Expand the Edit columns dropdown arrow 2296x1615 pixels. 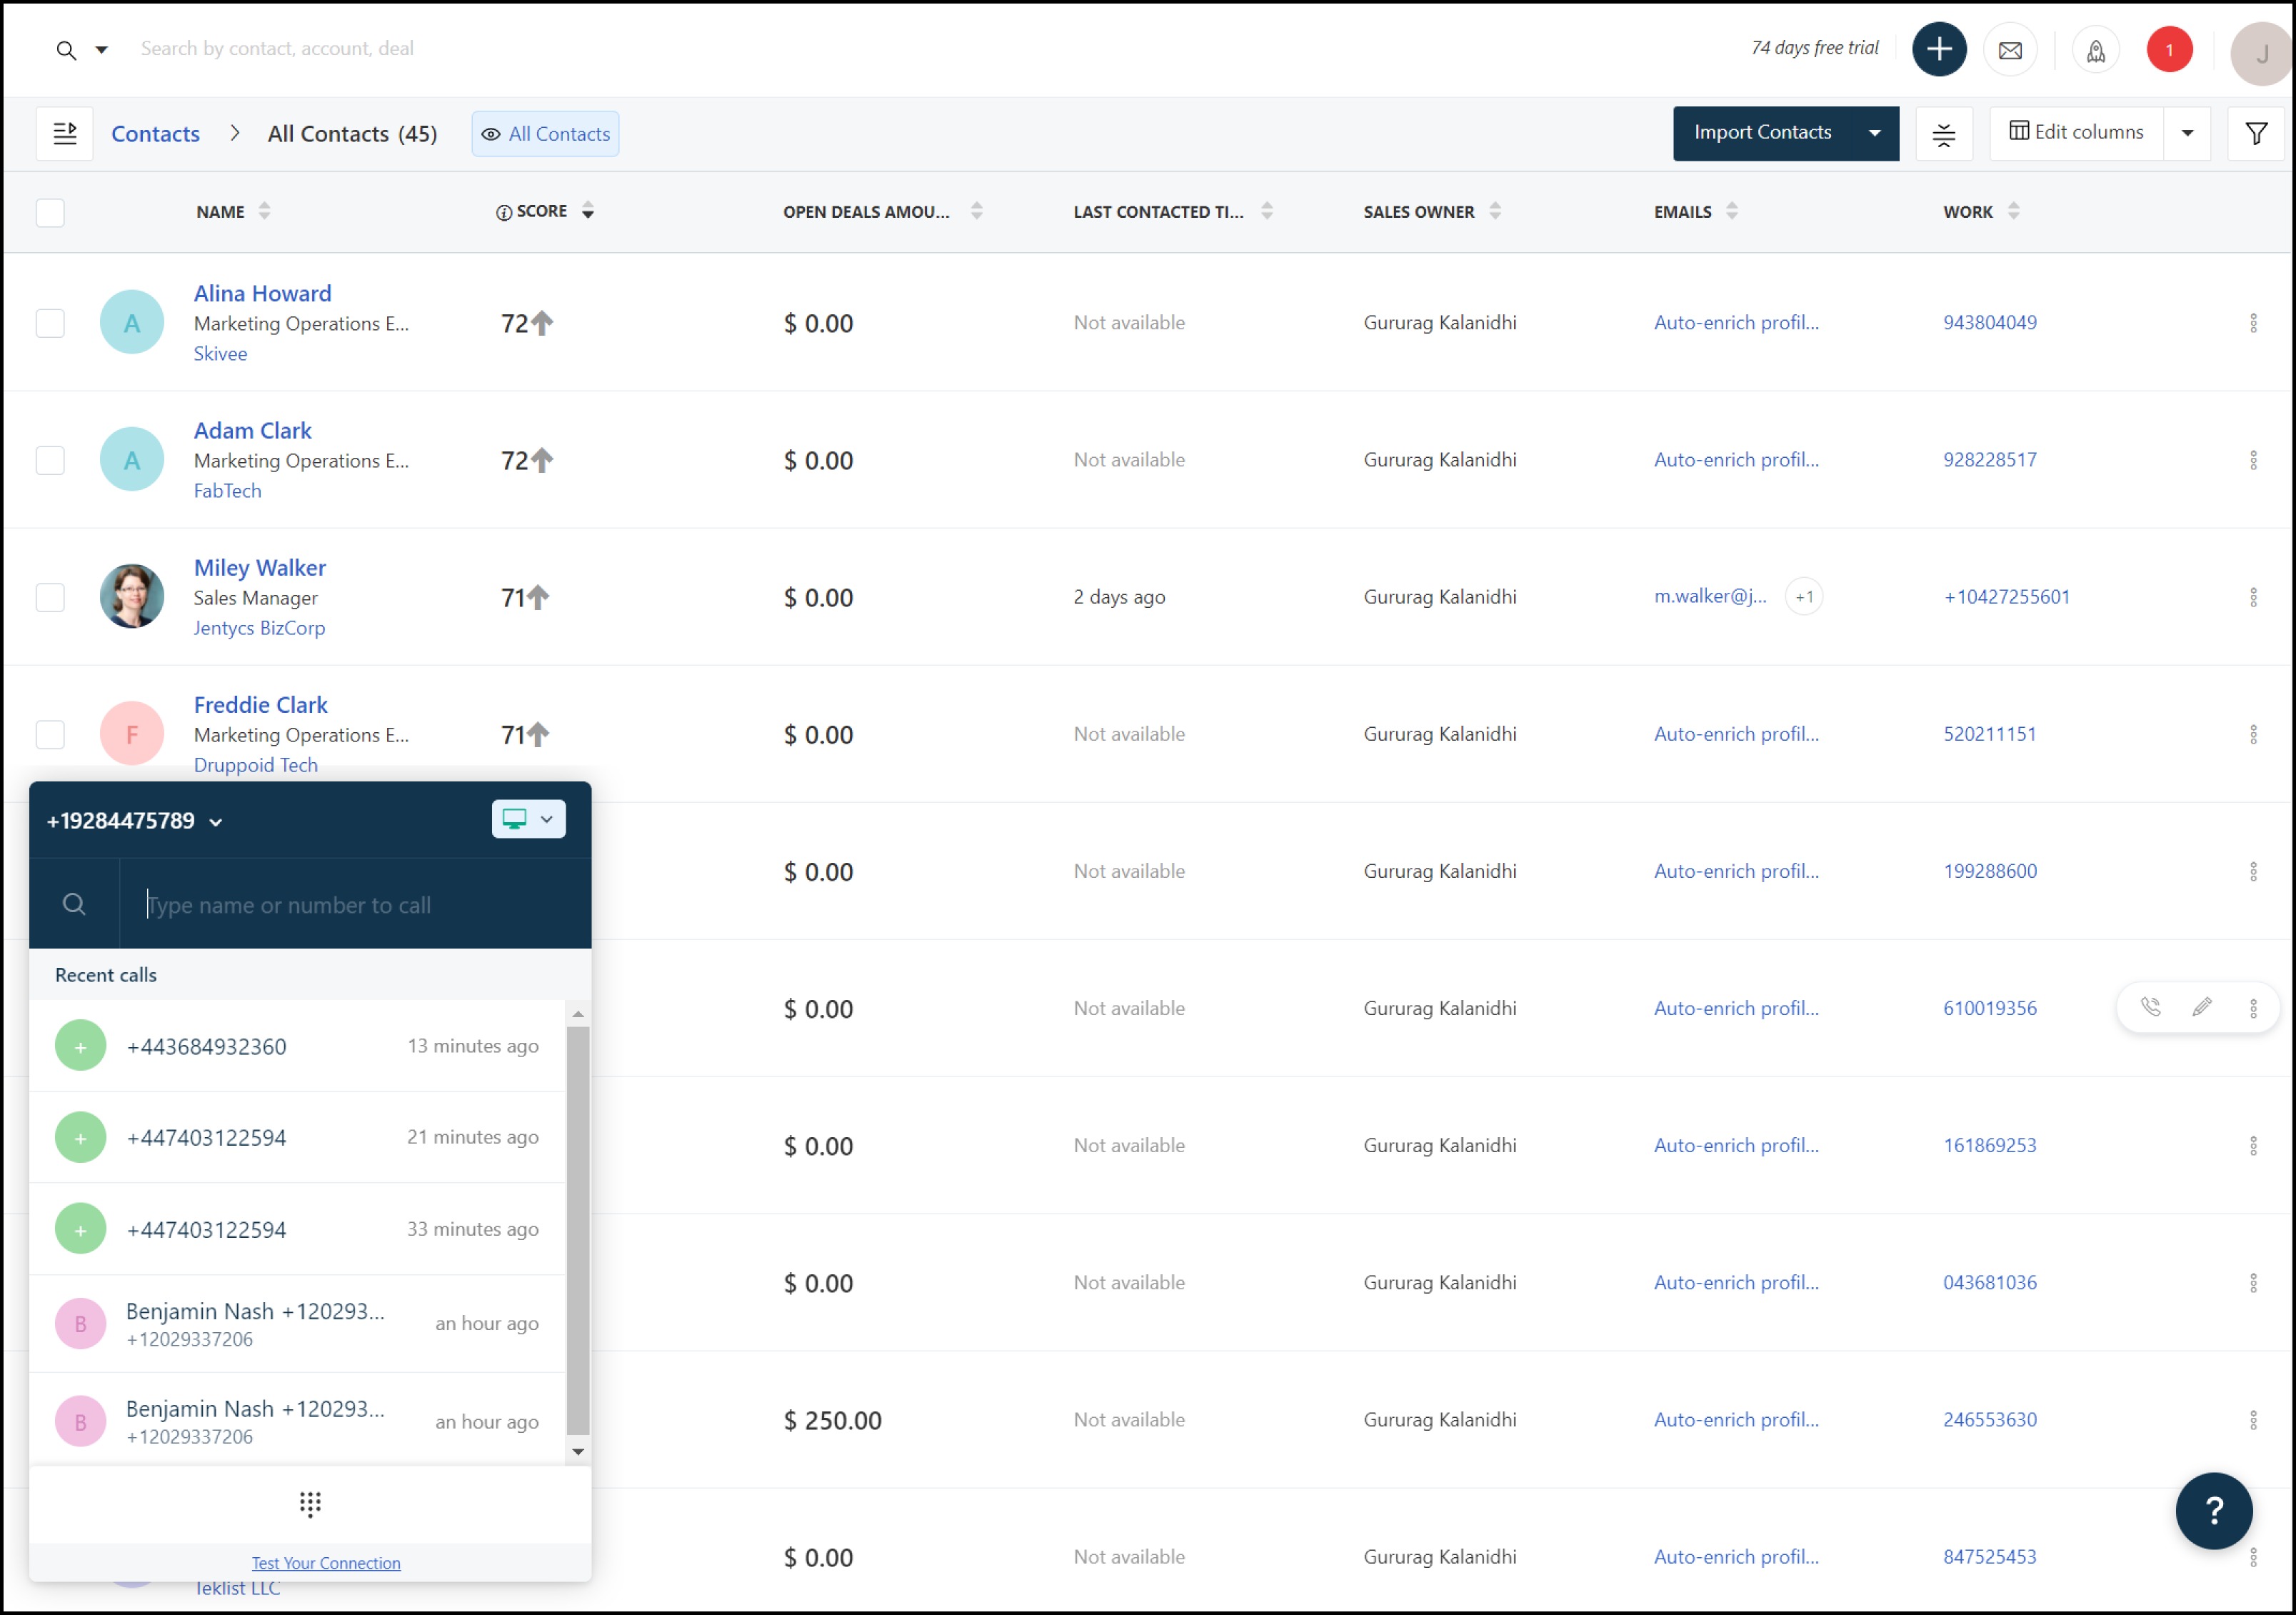coord(2187,133)
